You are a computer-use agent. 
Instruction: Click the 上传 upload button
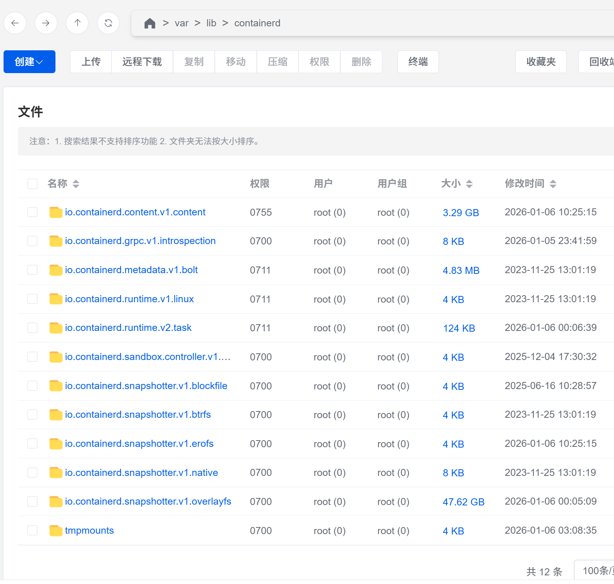[x=91, y=62]
